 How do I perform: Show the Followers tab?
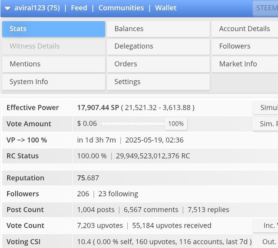click(245, 46)
